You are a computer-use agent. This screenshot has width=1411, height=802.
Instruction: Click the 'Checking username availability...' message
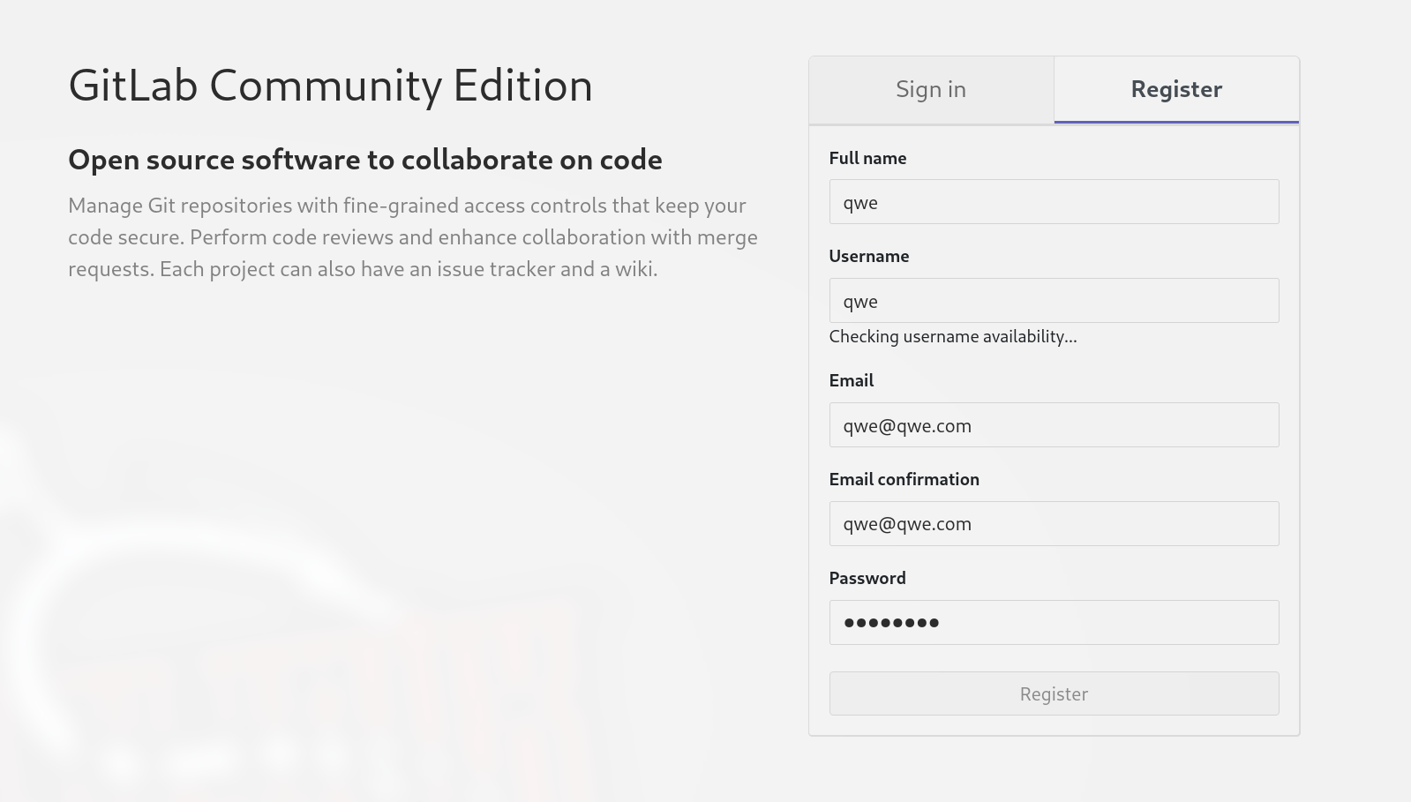tap(953, 337)
